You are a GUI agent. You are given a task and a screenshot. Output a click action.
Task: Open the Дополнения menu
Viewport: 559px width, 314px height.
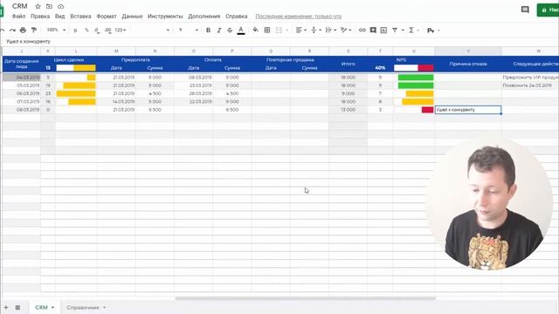pos(204,17)
